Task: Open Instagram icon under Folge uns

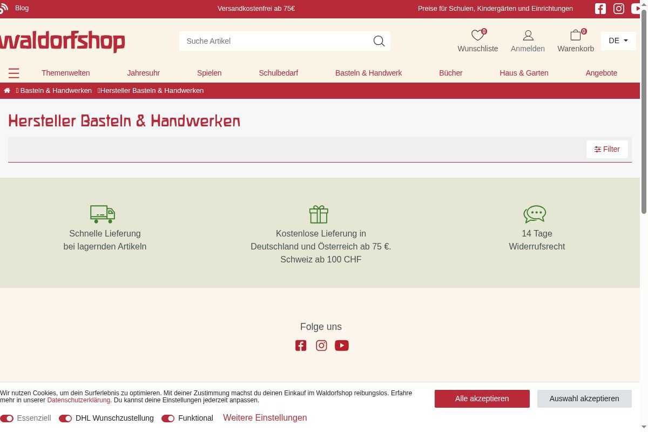Action: (x=321, y=346)
